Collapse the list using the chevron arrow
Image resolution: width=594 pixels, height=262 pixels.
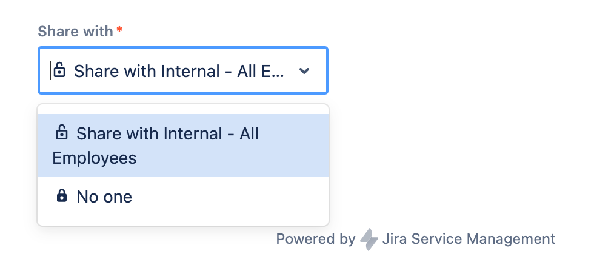click(304, 70)
